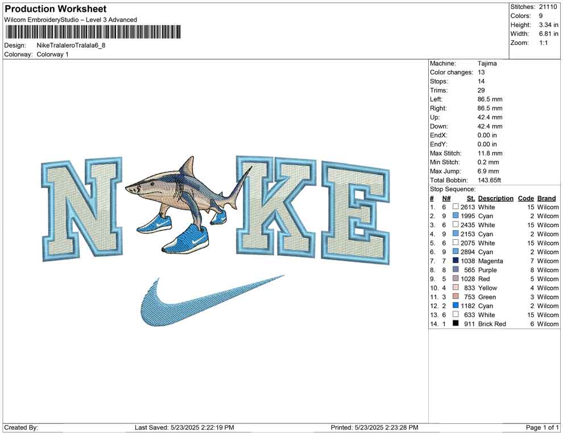563x433 pixels.
Task: Click the Stitches value 21110
Action: pyautogui.click(x=548, y=7)
